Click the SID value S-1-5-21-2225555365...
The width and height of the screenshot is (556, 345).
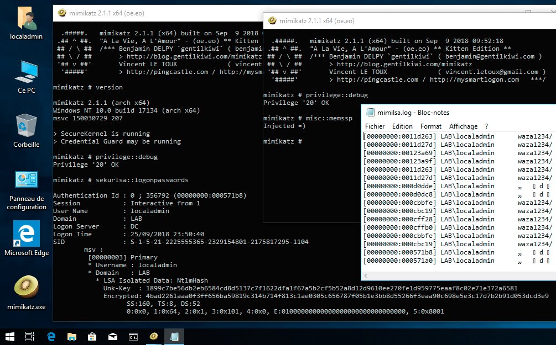click(x=219, y=242)
